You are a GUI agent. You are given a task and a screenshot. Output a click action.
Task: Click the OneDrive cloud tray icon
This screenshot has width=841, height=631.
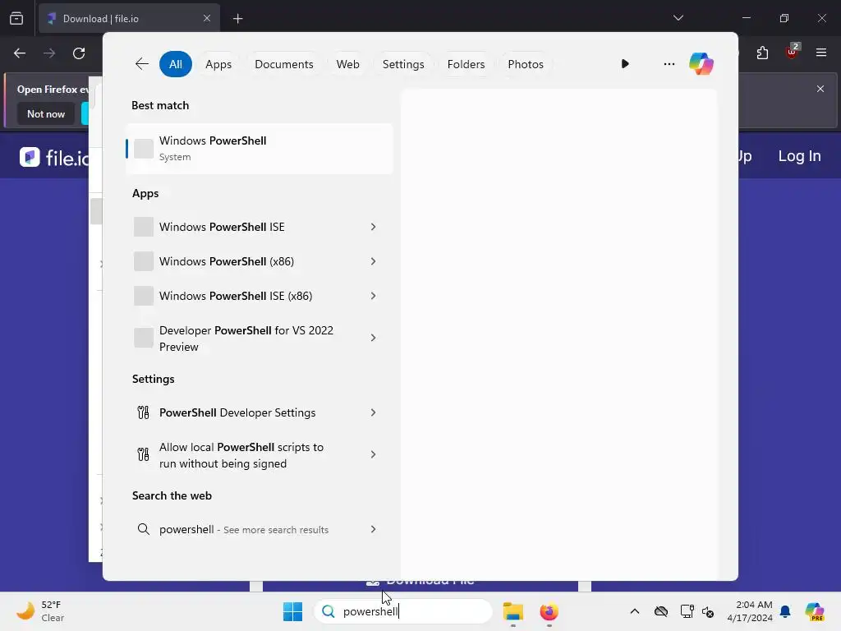click(x=661, y=611)
